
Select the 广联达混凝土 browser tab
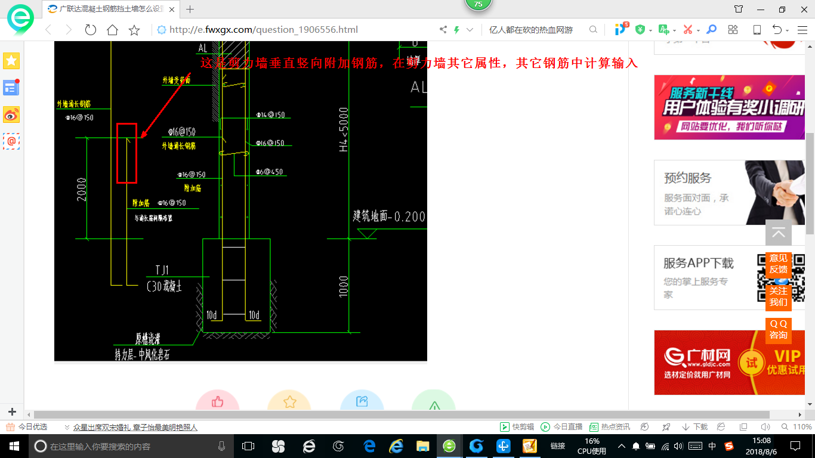point(111,9)
